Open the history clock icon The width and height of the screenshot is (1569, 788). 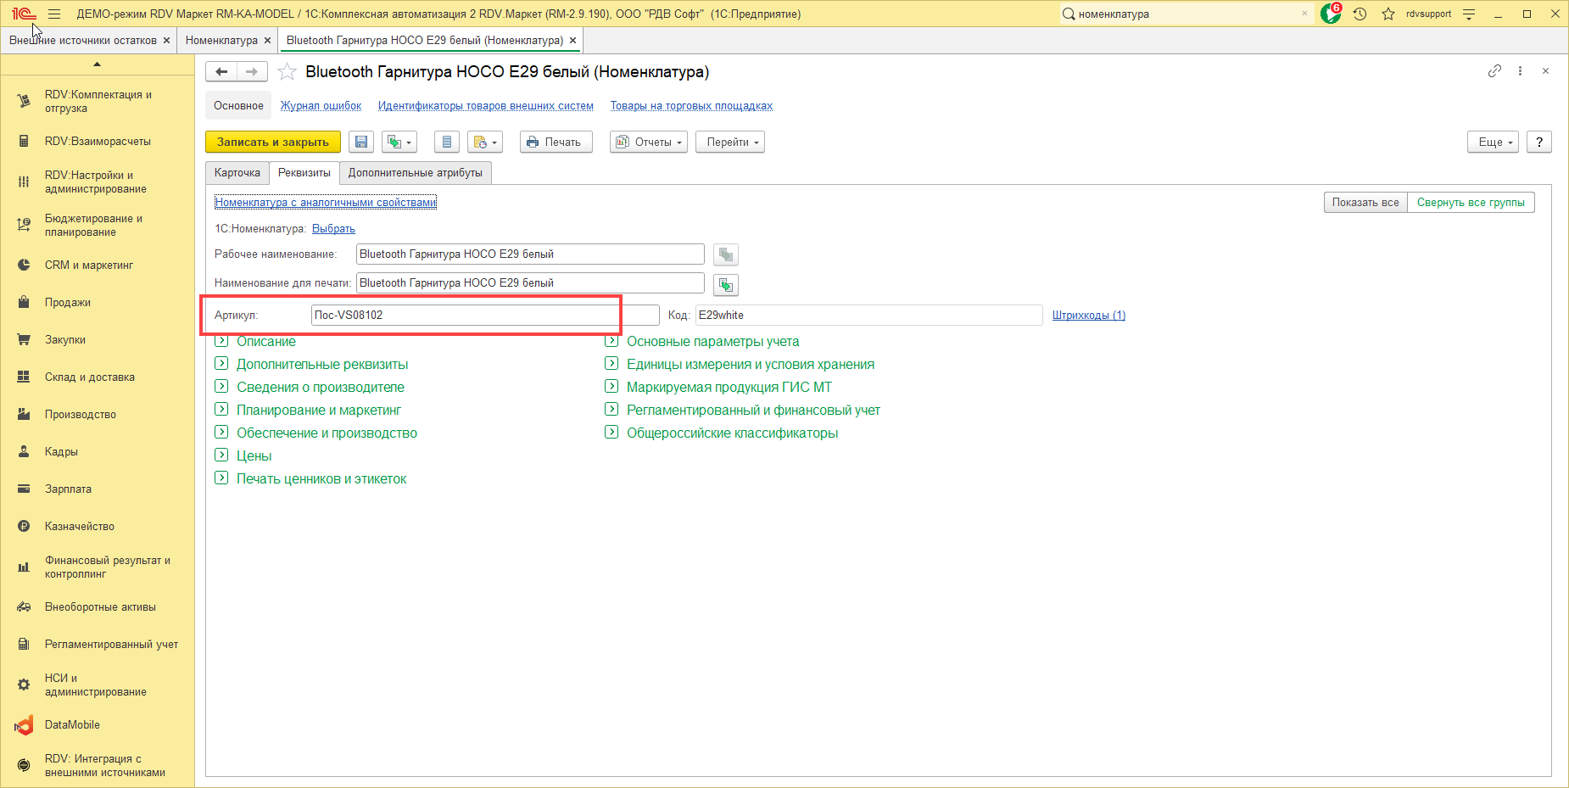point(1360,14)
